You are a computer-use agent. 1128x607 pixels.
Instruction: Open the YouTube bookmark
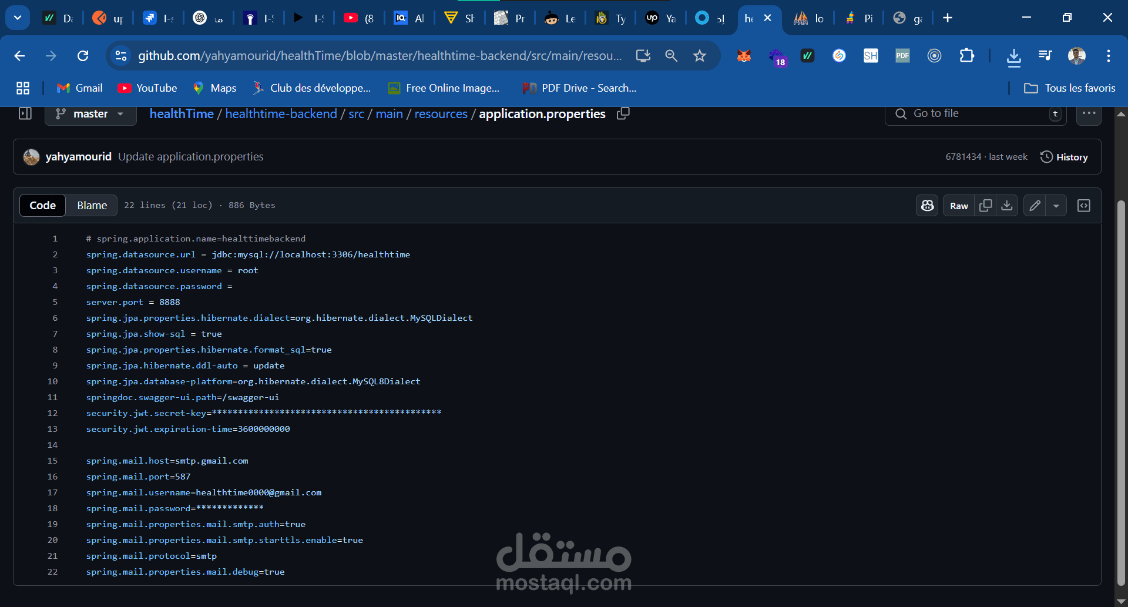click(x=147, y=88)
